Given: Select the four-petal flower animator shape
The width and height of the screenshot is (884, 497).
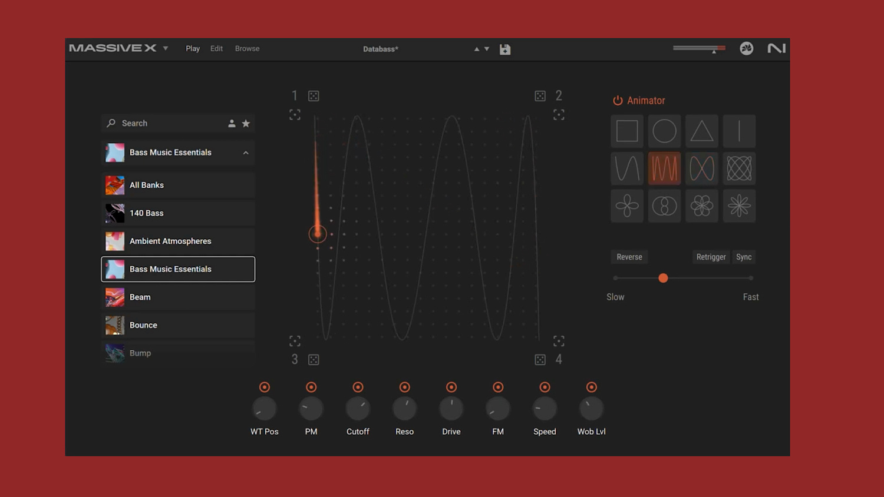Looking at the screenshot, I should tap(627, 206).
